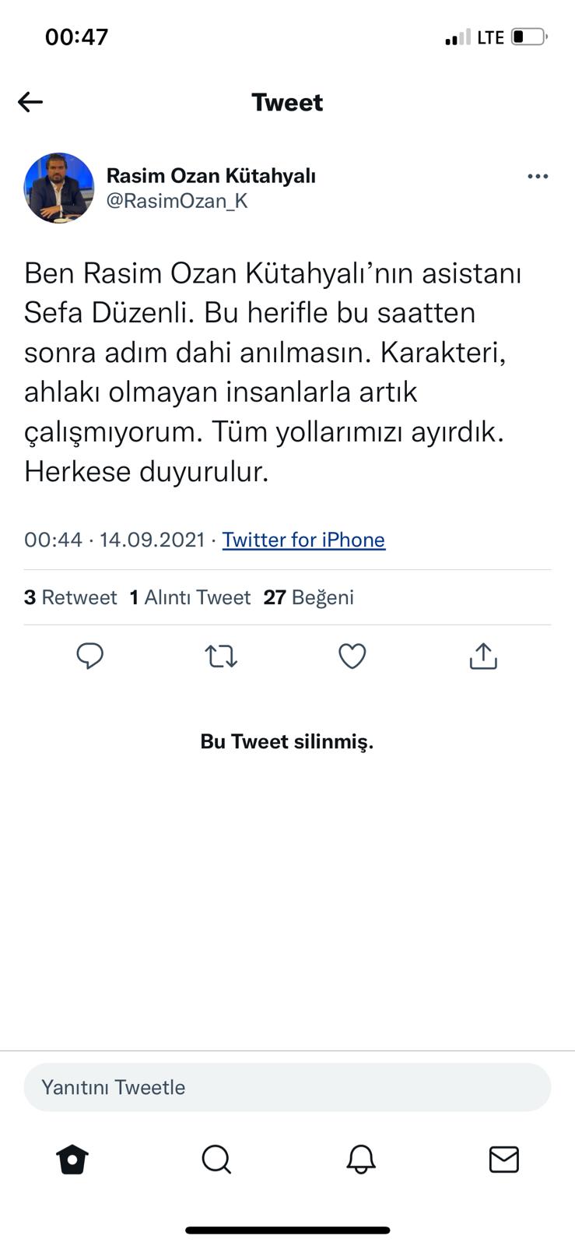View the 3 Retweet list

71,597
